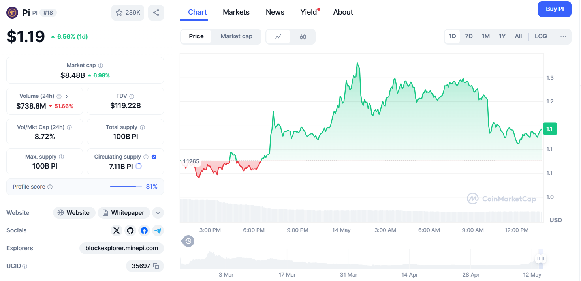The image size is (581, 281).
Task: Click the $1.19 price value
Action: click(x=26, y=37)
